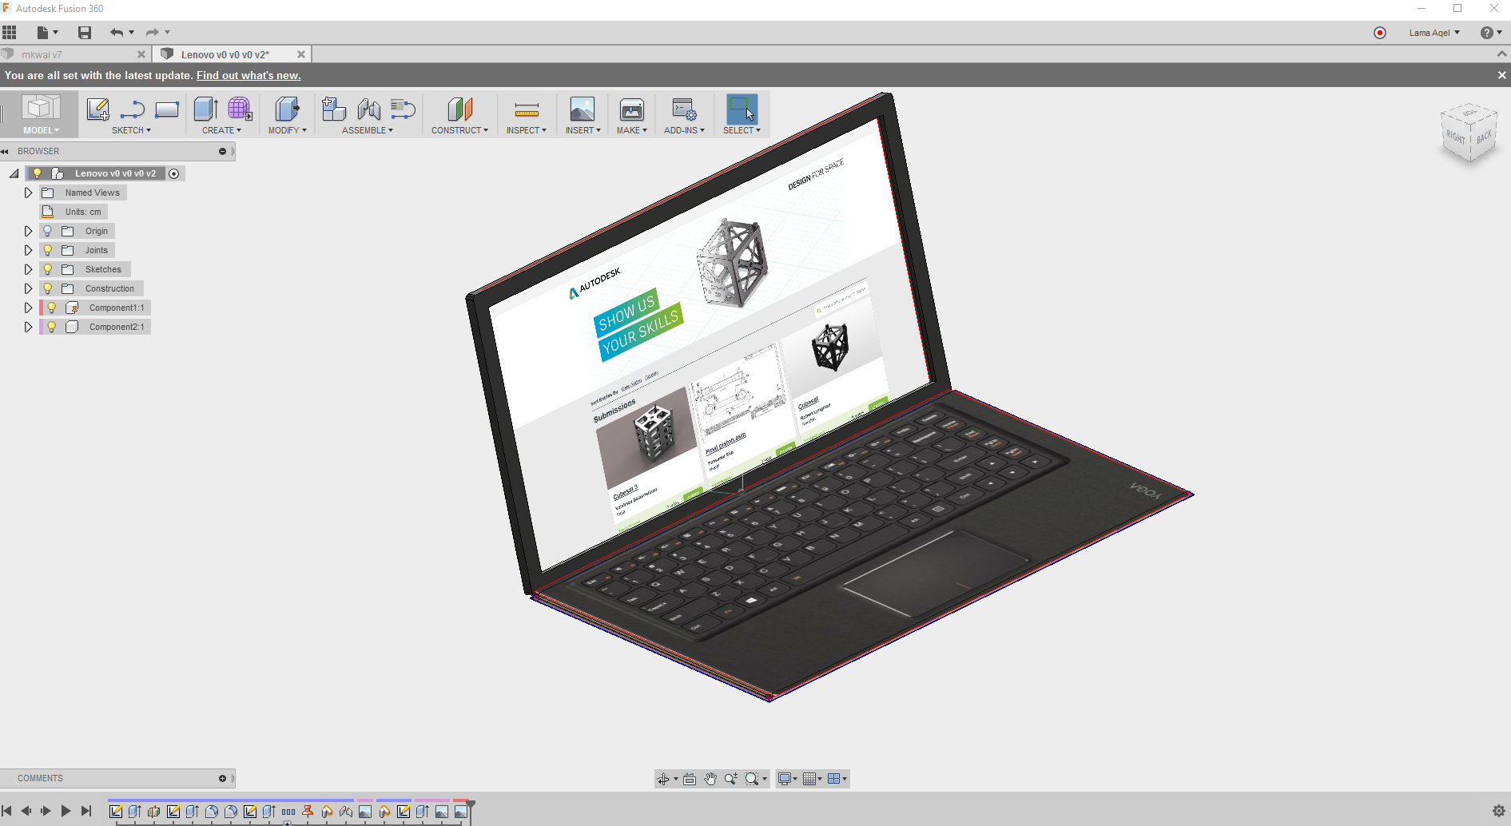
Task: Toggle visibility bulb of Origin folder
Action: pos(48,231)
